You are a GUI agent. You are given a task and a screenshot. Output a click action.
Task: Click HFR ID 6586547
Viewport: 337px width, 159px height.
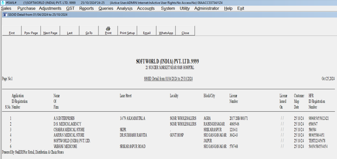(313, 124)
